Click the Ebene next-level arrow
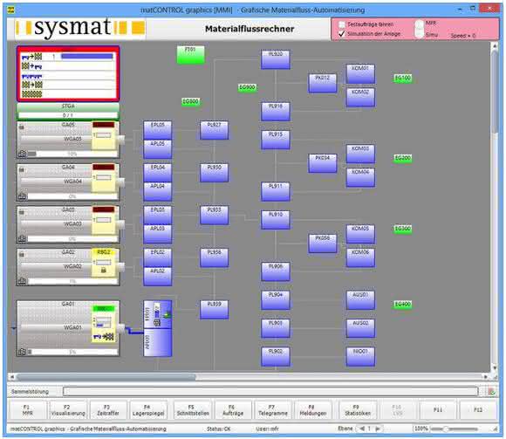This screenshot has width=506, height=439. [x=377, y=429]
